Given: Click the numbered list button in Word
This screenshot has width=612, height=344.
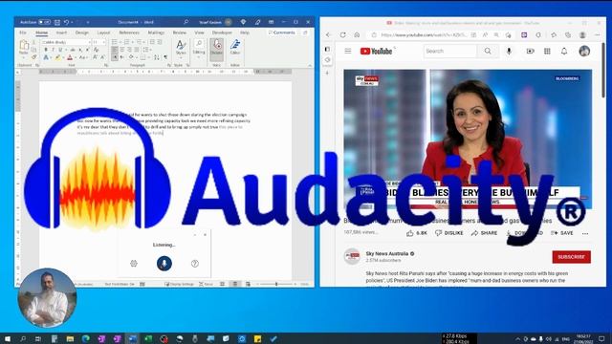Looking at the screenshot, I should point(127,42).
